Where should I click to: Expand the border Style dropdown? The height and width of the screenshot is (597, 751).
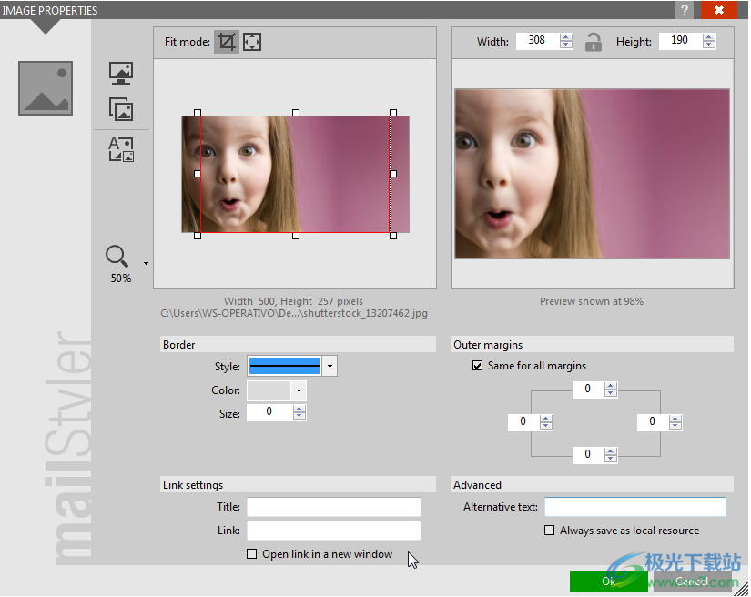pos(330,366)
